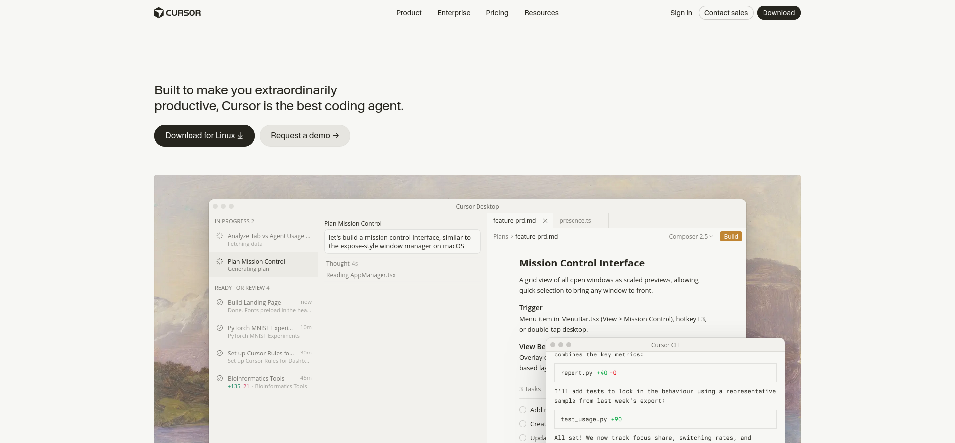
Task: Click spinner icon next to Analyze Tab task
Action: point(220,236)
